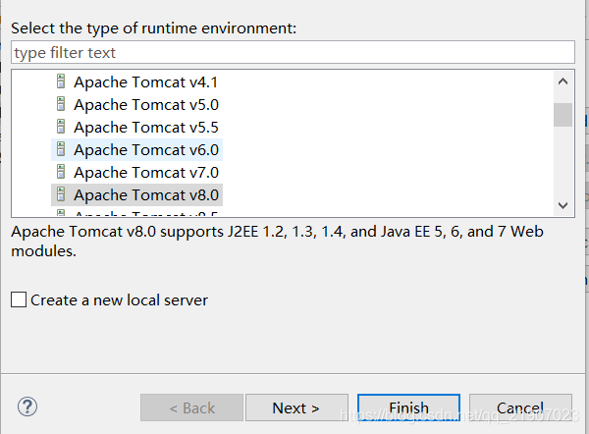Viewport: 589px width, 434px height.
Task: Click the runtime list scrollbar thumb
Action: click(x=562, y=115)
